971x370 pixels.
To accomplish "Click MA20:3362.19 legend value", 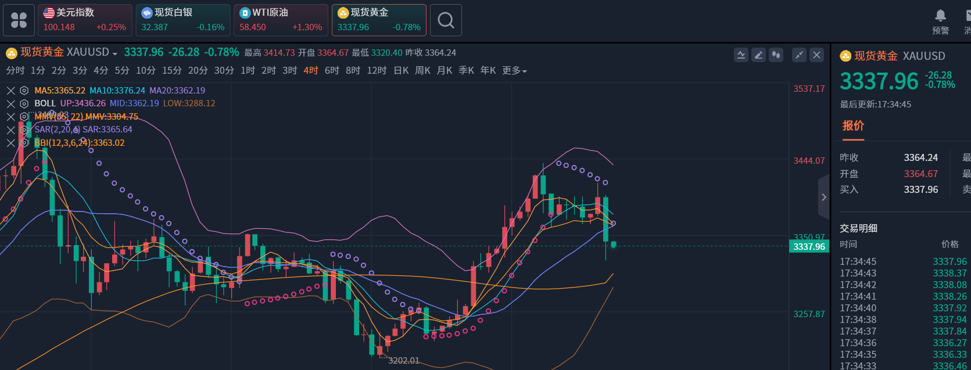I will pyautogui.click(x=177, y=91).
